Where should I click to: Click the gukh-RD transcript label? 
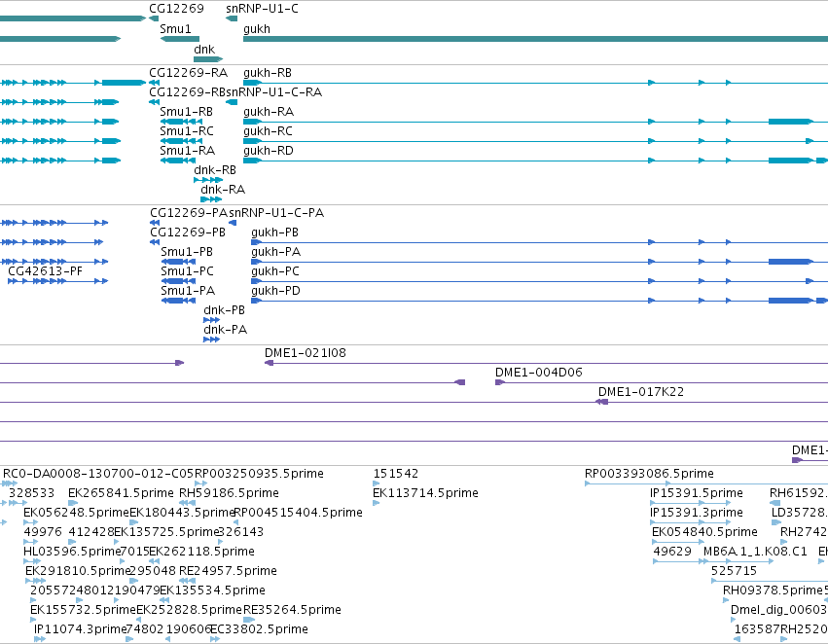point(269,151)
